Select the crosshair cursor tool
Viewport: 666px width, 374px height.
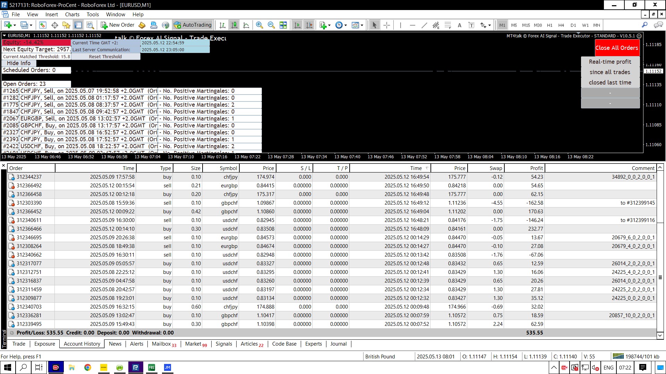[387, 25]
